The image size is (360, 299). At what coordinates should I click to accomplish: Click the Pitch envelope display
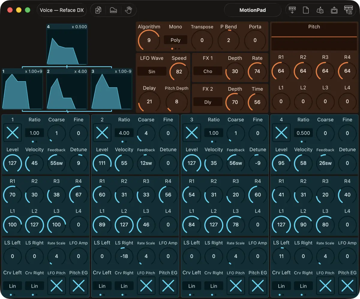(x=314, y=37)
